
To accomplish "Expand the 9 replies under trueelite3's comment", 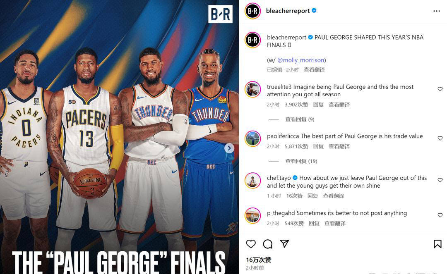I will pos(300,119).
